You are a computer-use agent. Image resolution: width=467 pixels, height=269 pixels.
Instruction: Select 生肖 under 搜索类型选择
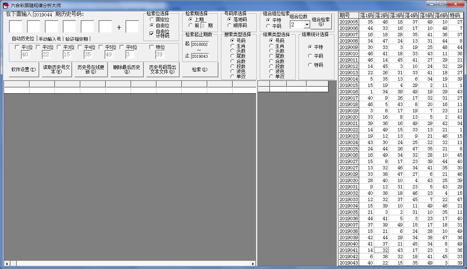pos(233,46)
